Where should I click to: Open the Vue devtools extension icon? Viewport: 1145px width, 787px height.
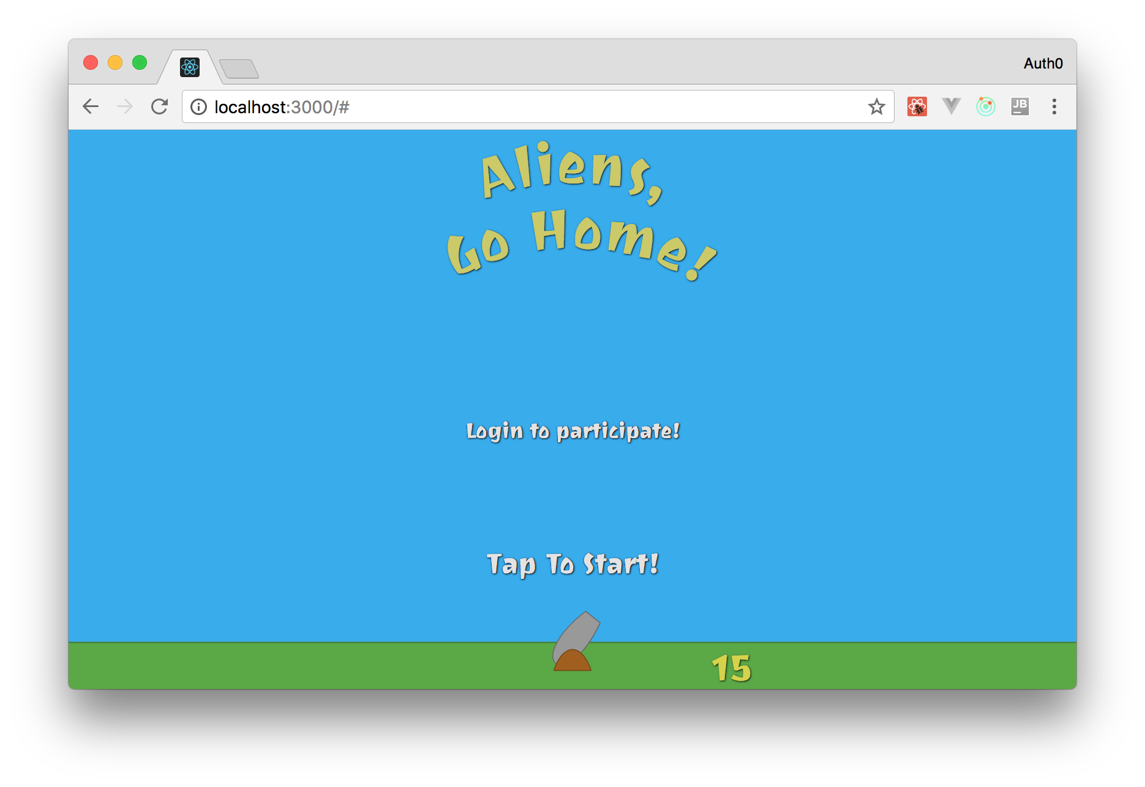point(952,106)
